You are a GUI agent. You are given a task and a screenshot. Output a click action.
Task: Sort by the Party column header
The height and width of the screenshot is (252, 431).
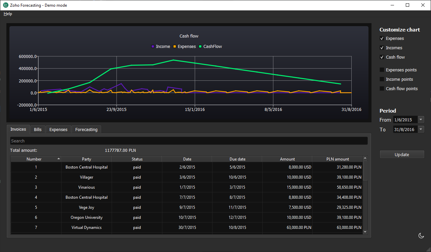click(86, 159)
